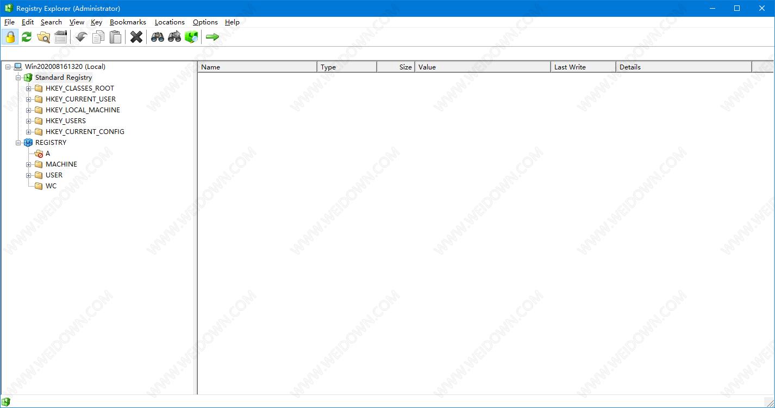Image resolution: width=775 pixels, height=408 pixels.
Task: Click the status bar green cube icon
Action: [6, 402]
